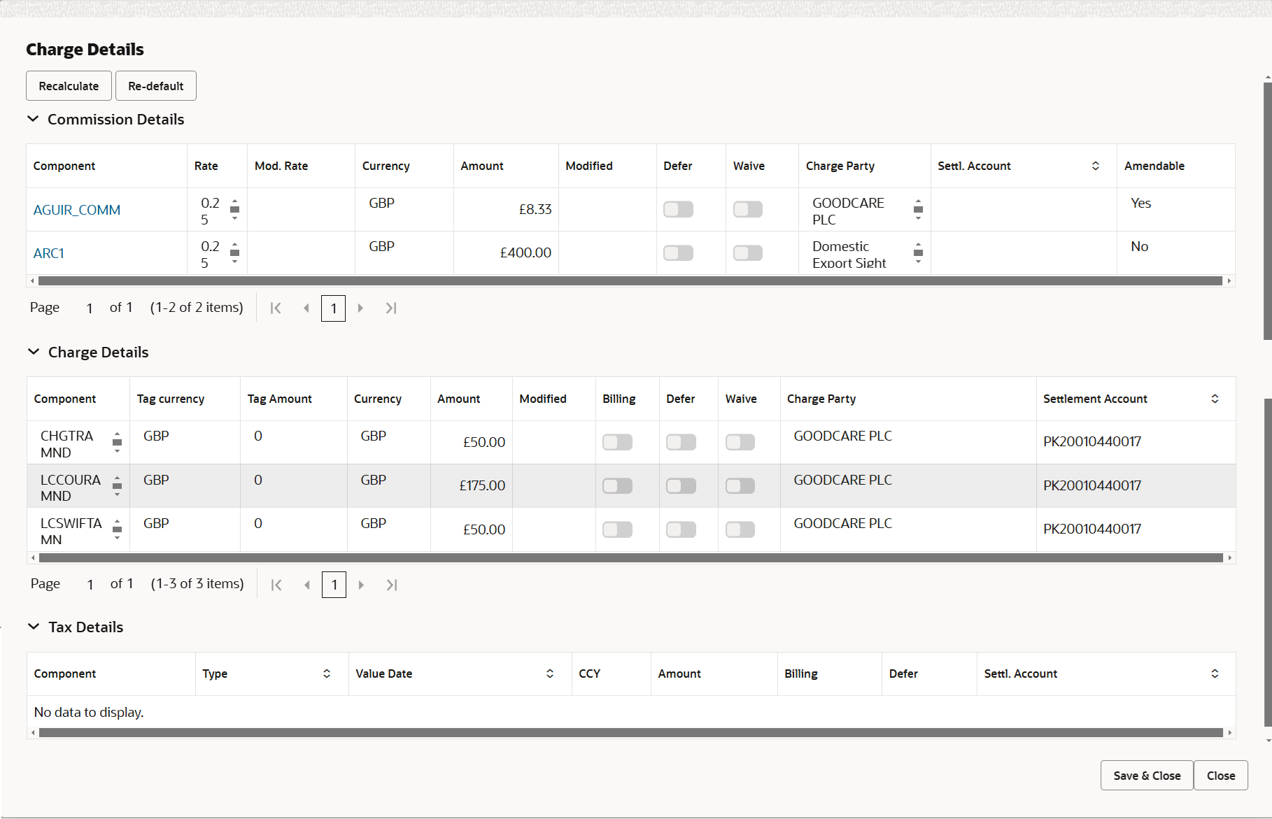Click Save & Close
The image size is (1272, 819).
click(x=1145, y=775)
